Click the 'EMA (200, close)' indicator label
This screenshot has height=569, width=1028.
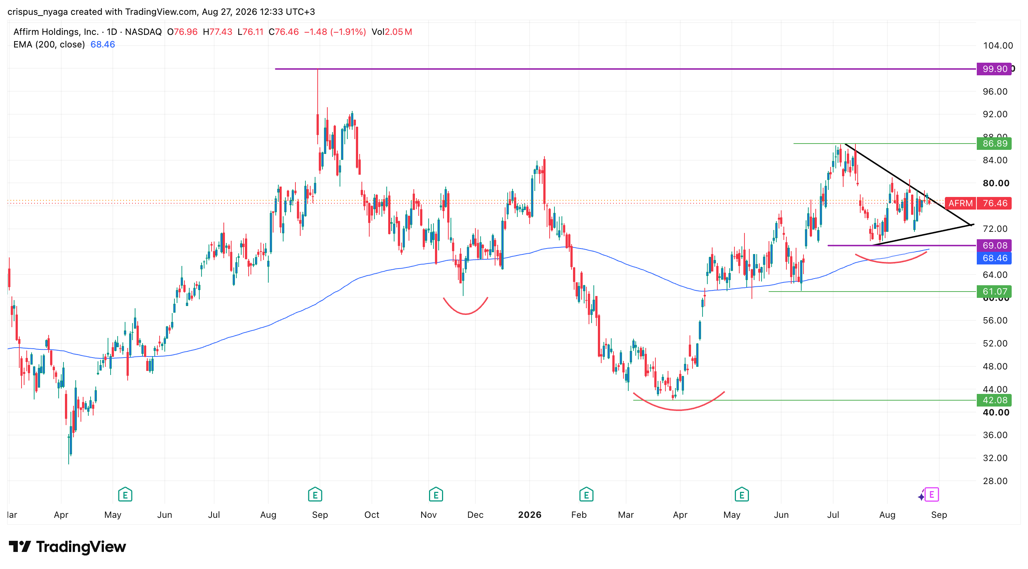[x=49, y=45]
